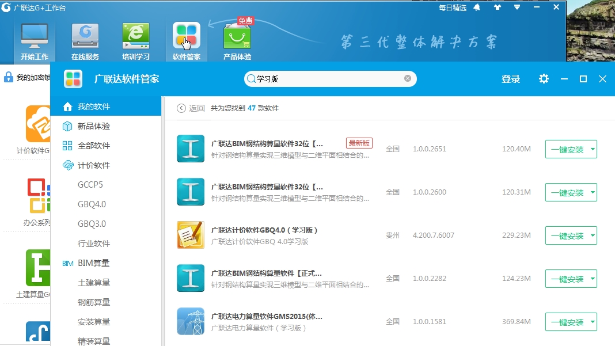Click the title 广联达计价软件GBQ4.0（学习版）
Viewport: 615px width, 346px height.
coord(264,230)
